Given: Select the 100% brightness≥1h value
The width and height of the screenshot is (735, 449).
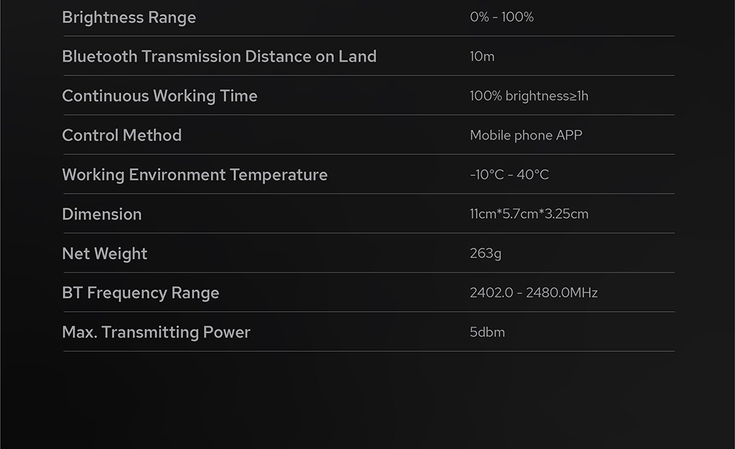Looking at the screenshot, I should [x=529, y=96].
